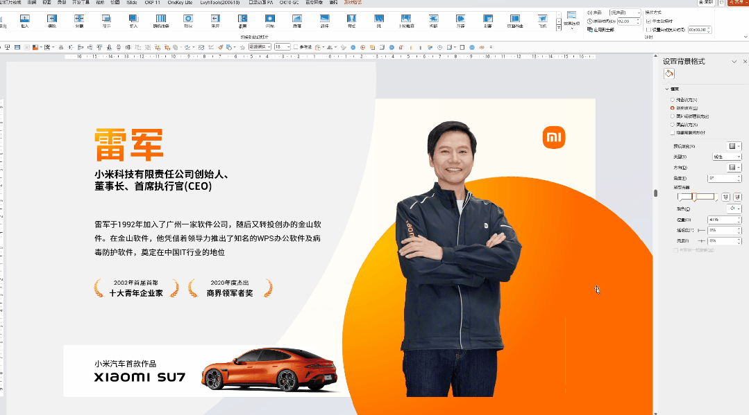Click the 透明度 transparency slider
This screenshot has width=749, height=415.
pos(701,231)
